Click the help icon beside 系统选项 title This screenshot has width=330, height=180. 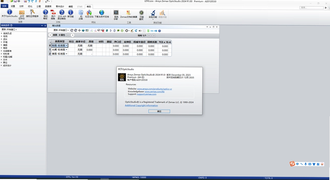point(11,25)
